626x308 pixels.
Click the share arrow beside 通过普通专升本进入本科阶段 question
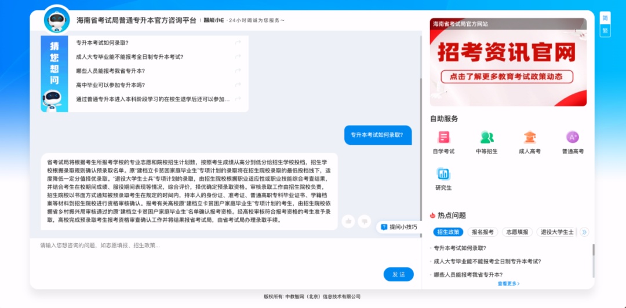(x=238, y=99)
